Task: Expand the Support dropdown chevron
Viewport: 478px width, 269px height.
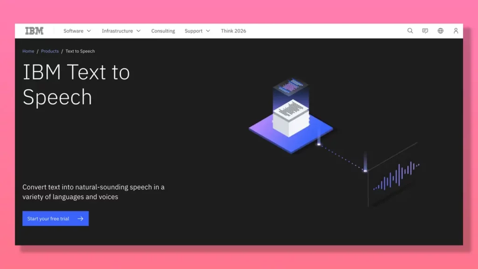Action: click(x=207, y=31)
